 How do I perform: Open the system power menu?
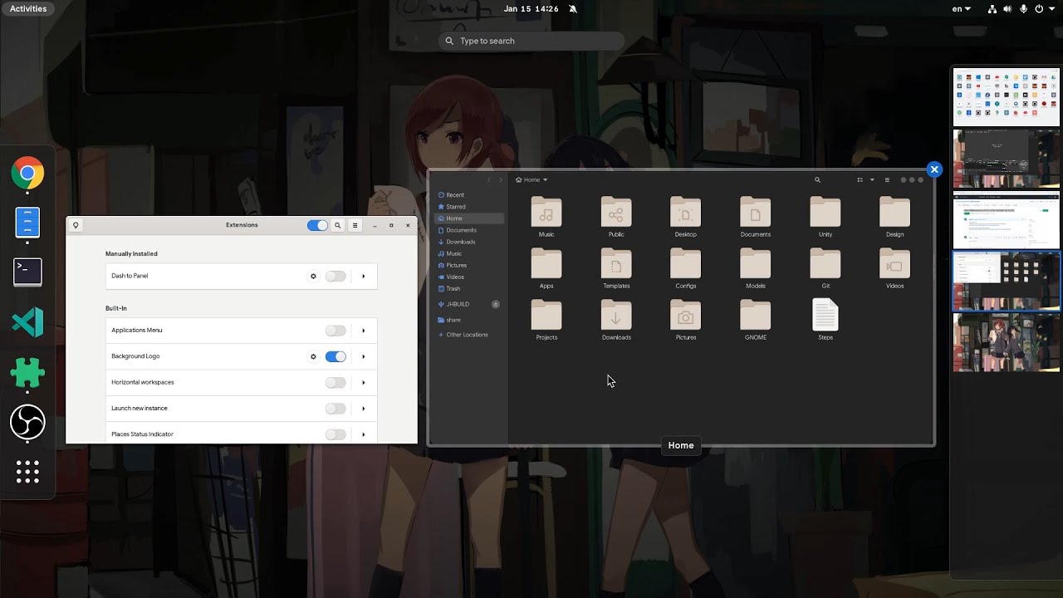click(1043, 8)
